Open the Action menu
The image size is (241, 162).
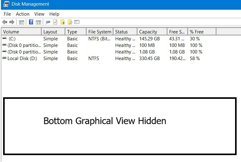click(x=22, y=14)
